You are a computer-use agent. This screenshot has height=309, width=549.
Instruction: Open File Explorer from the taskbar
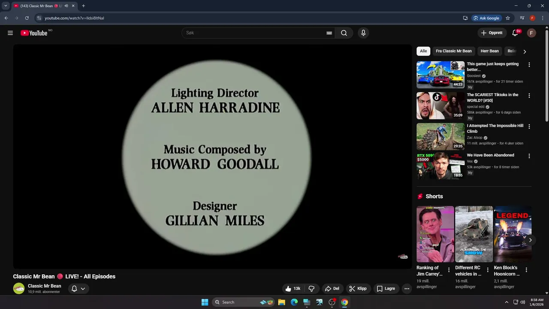282,302
